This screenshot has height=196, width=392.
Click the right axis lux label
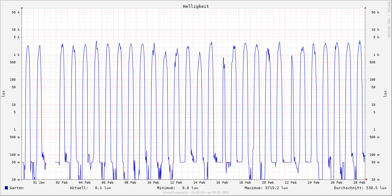click(385, 94)
